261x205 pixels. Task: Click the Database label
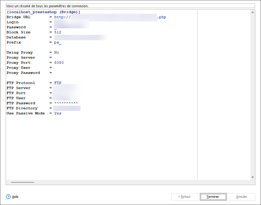click(x=16, y=37)
